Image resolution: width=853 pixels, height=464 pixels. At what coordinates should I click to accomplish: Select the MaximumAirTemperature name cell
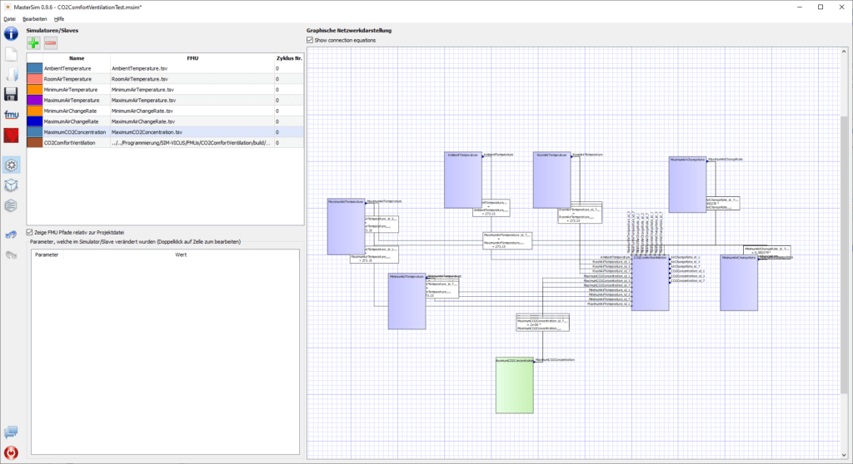pyautogui.click(x=76, y=101)
